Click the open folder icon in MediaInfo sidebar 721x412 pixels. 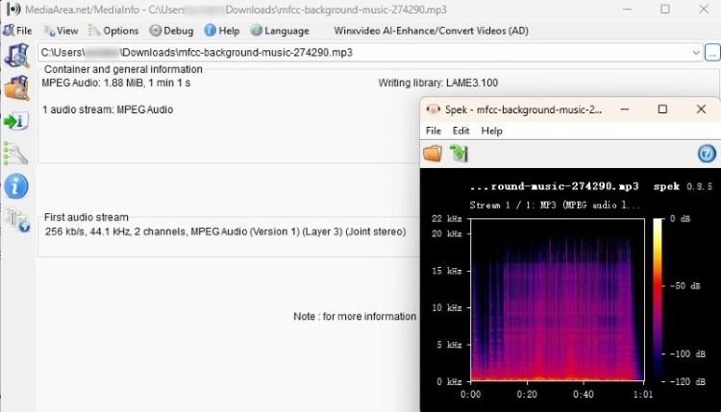[x=16, y=87]
